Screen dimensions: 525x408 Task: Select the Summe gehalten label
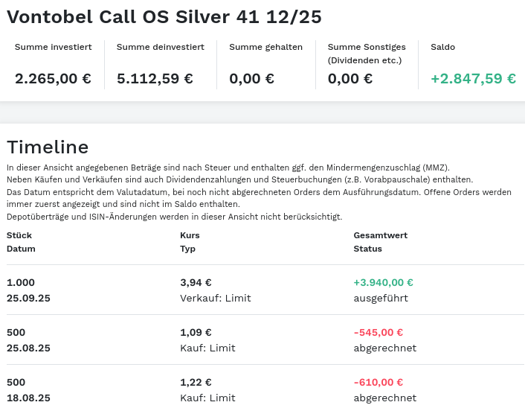click(x=265, y=47)
